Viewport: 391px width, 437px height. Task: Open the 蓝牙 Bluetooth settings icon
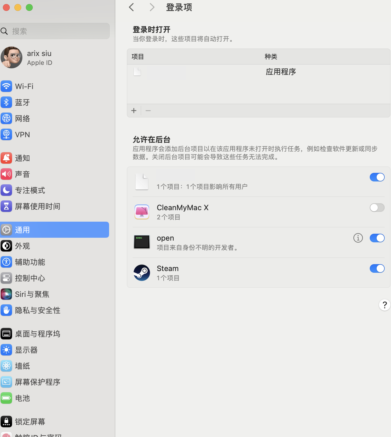(6, 102)
